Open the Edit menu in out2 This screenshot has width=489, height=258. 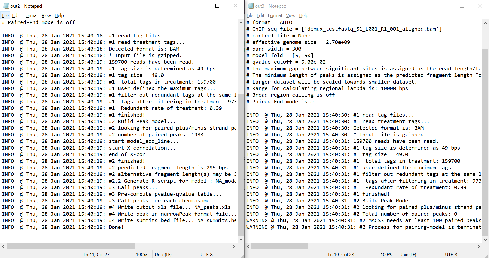tap(16, 15)
